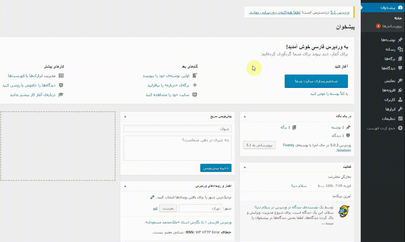Click the Media icon in sidebar
Viewport: 405px width, 242px height.
click(x=400, y=49)
